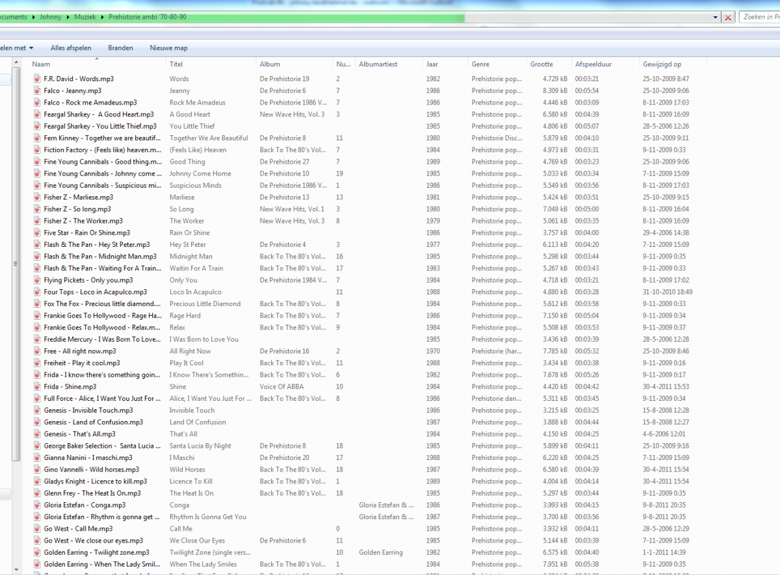The image size is (780, 575).
Task: Click Alles afspelen in the toolbar
Action: [71, 47]
